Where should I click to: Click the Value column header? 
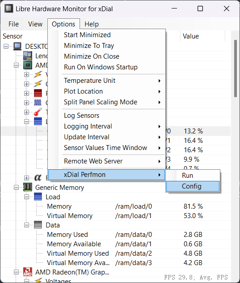coord(203,36)
